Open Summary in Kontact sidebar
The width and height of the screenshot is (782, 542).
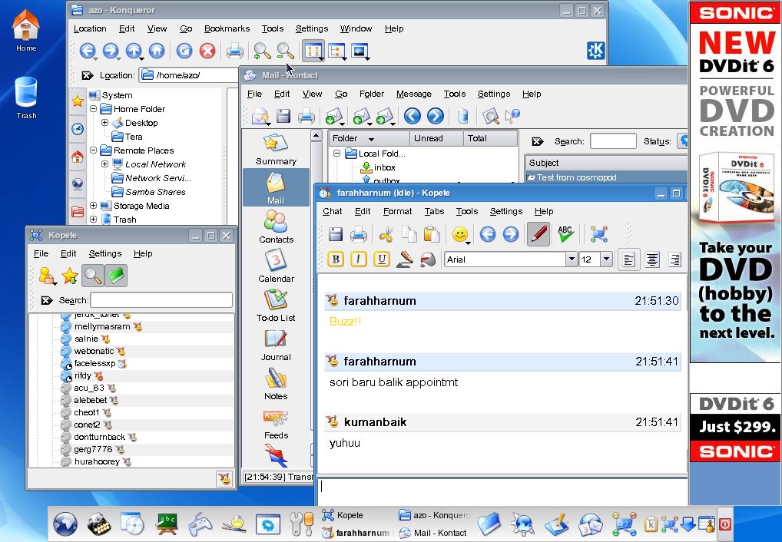click(x=276, y=150)
